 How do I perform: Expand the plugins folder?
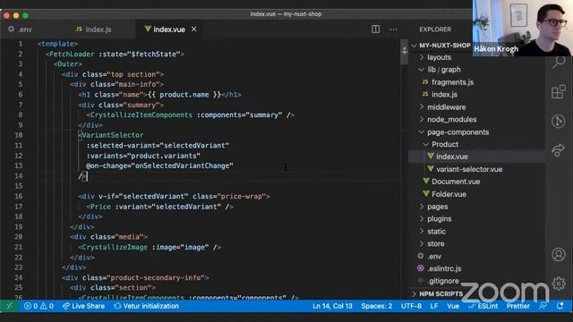tap(440, 218)
